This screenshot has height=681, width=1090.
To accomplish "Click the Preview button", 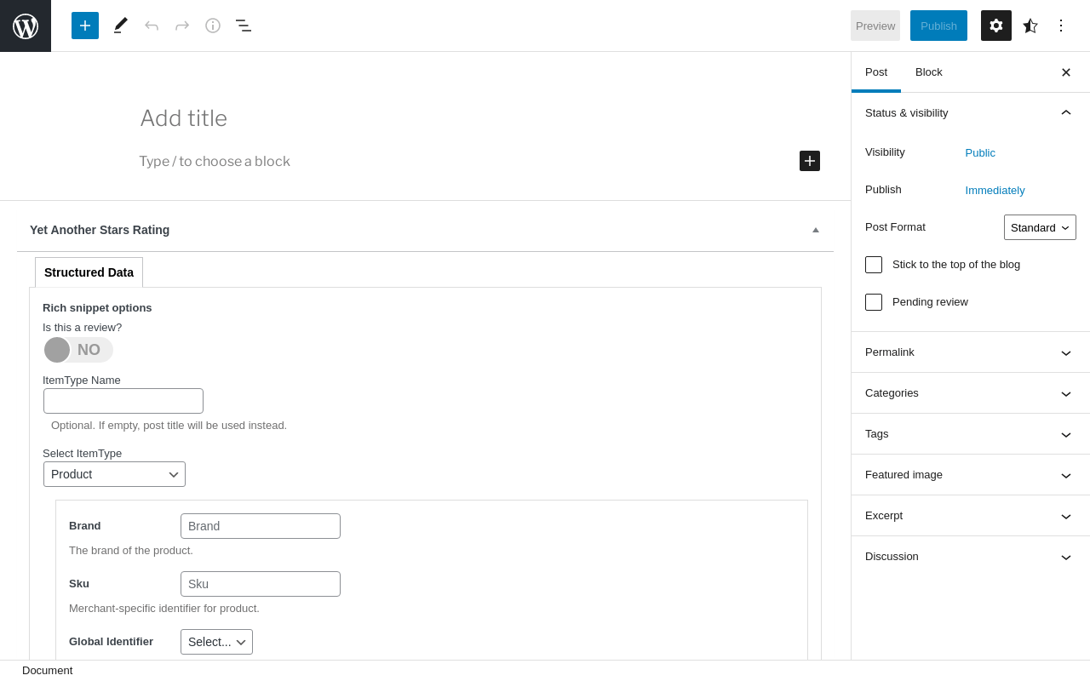I will coord(875,26).
